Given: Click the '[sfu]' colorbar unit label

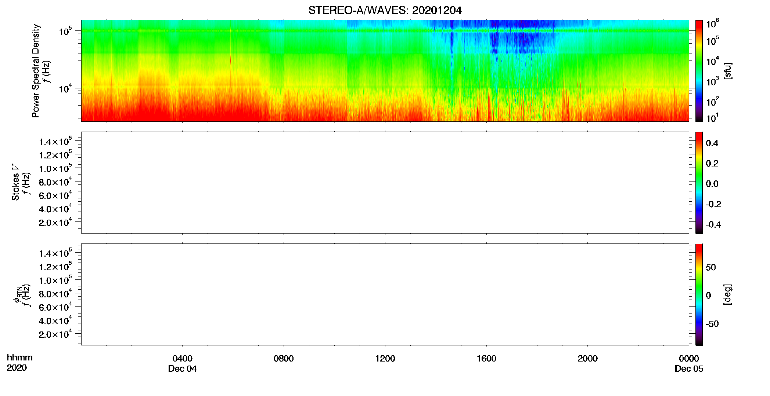Looking at the screenshot, I should [x=727, y=71].
